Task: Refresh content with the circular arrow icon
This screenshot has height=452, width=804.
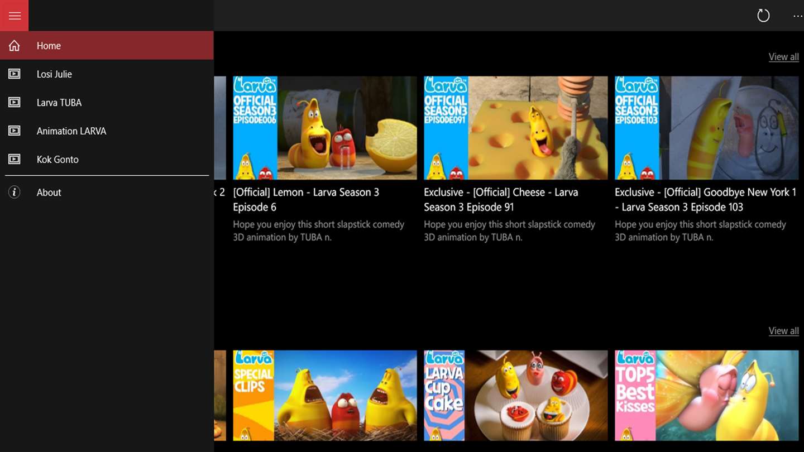Action: click(x=763, y=16)
